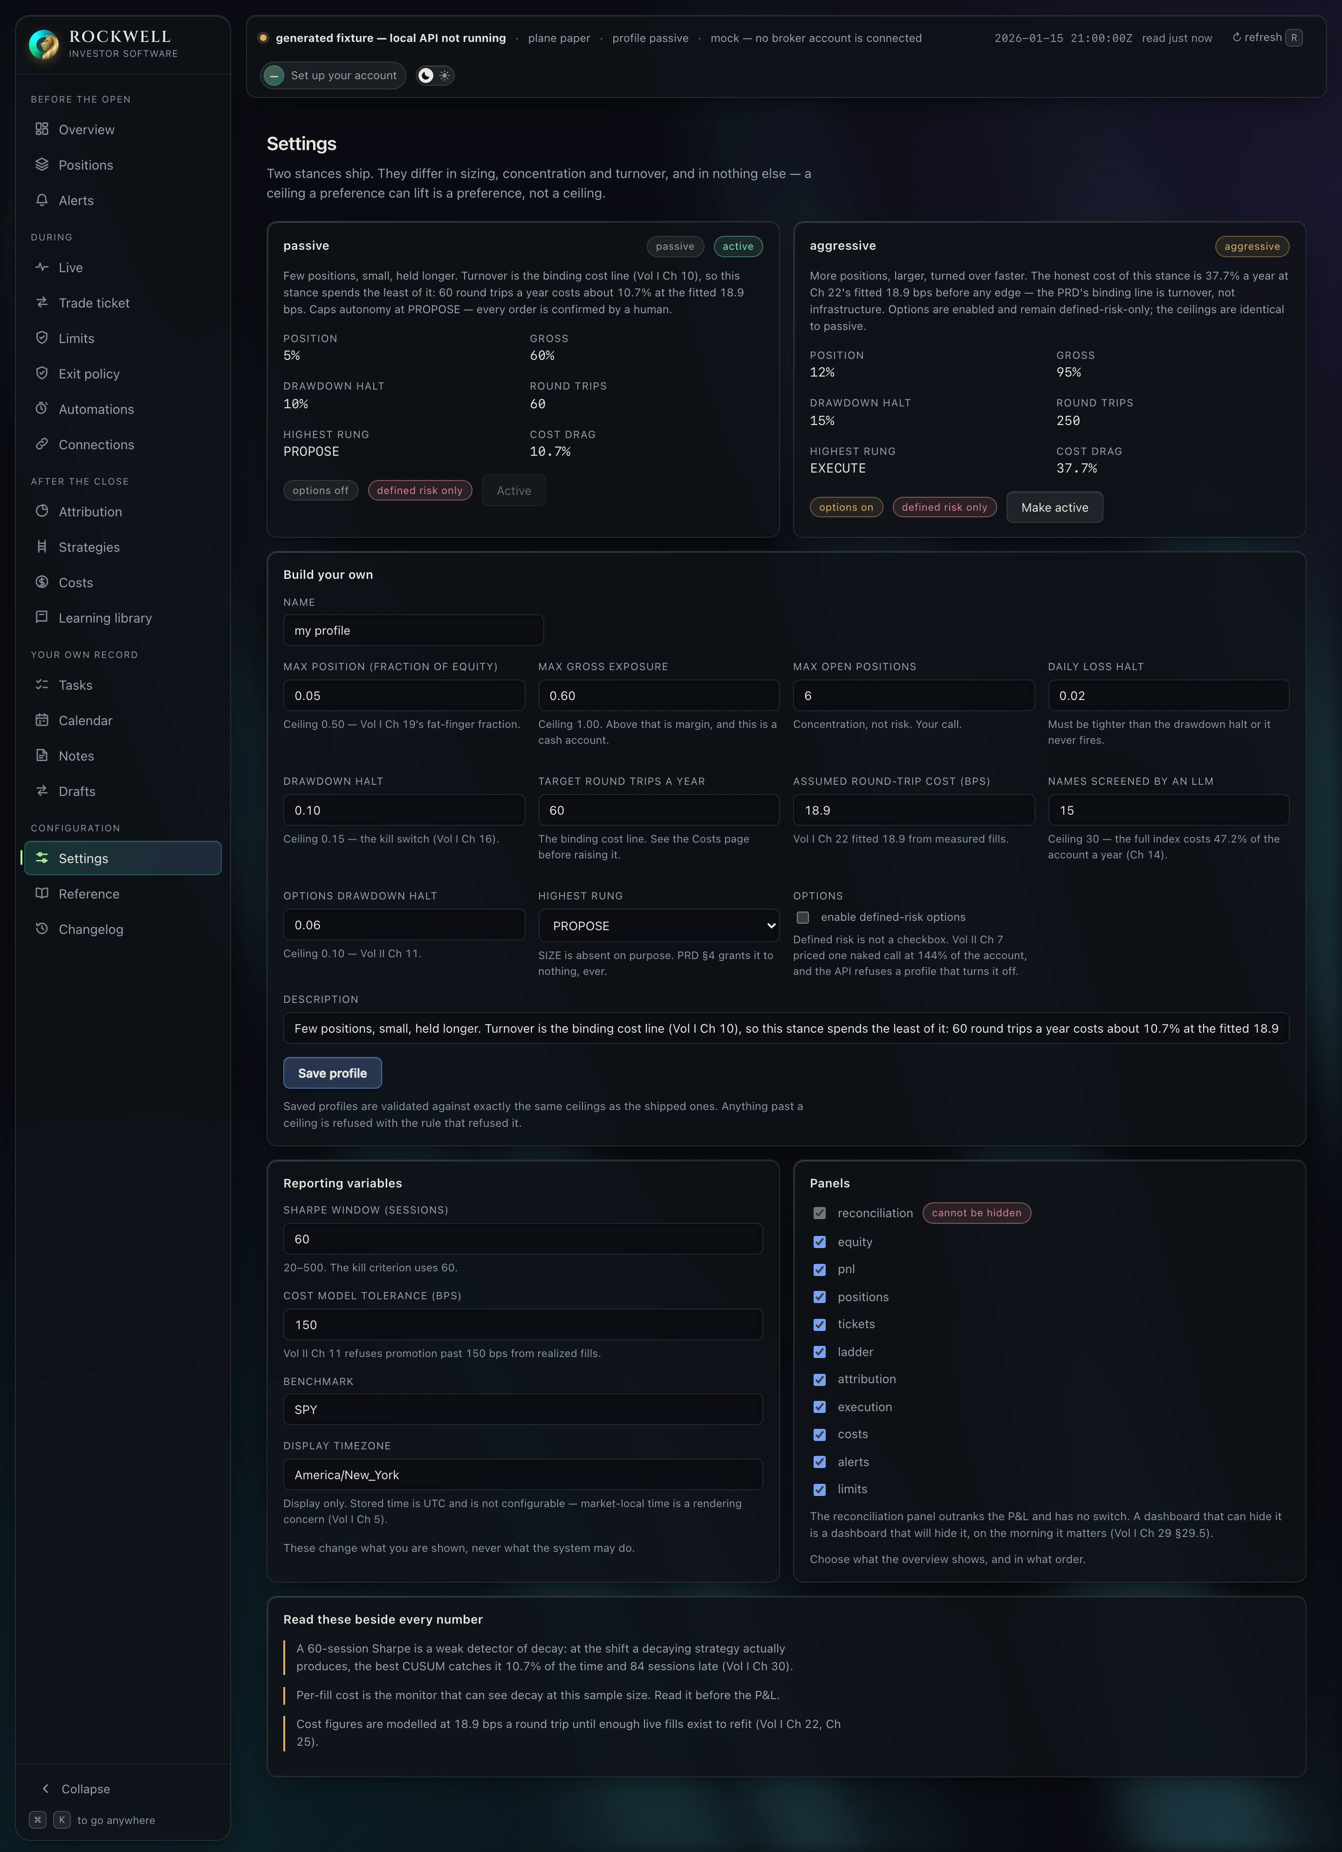The height and width of the screenshot is (1852, 1342).
Task: Open the Highest rung PROPOSE dropdown
Action: pyautogui.click(x=659, y=926)
